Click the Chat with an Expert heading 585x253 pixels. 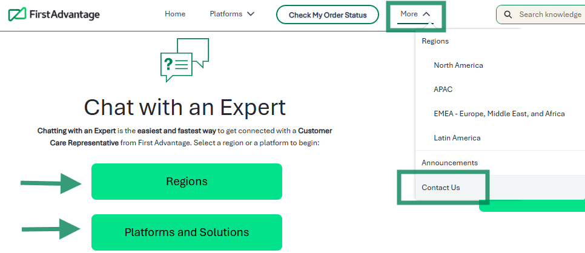[x=185, y=107]
